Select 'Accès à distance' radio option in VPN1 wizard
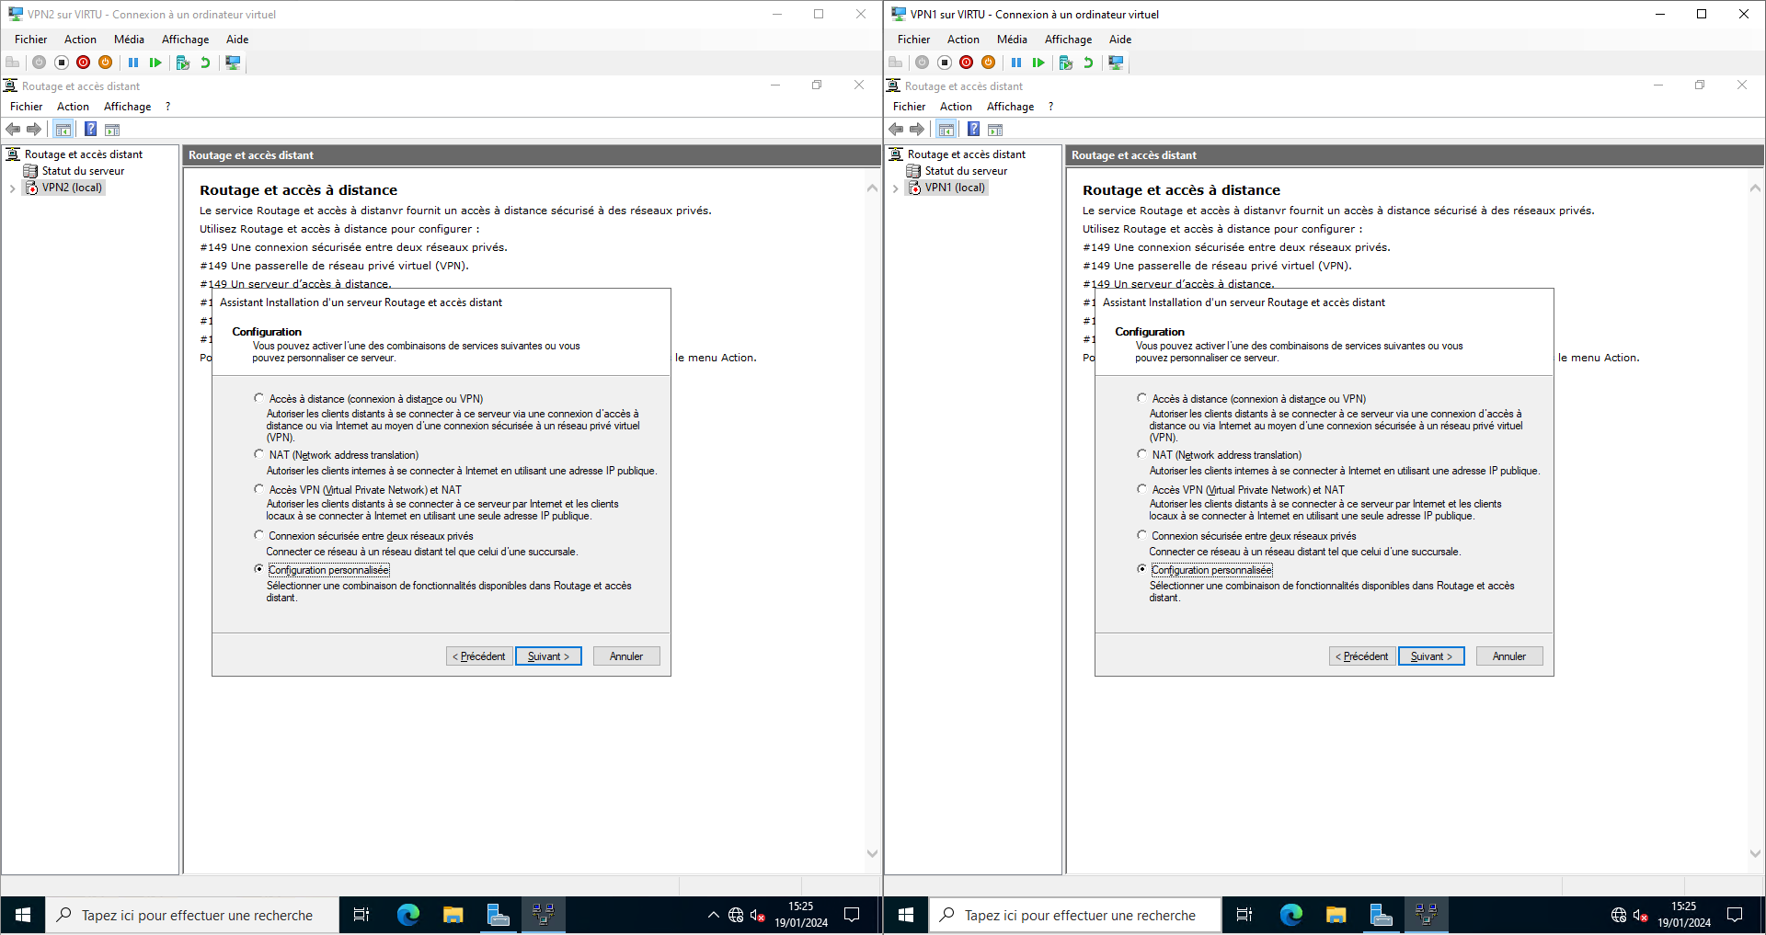This screenshot has width=1766, height=935. click(1142, 398)
